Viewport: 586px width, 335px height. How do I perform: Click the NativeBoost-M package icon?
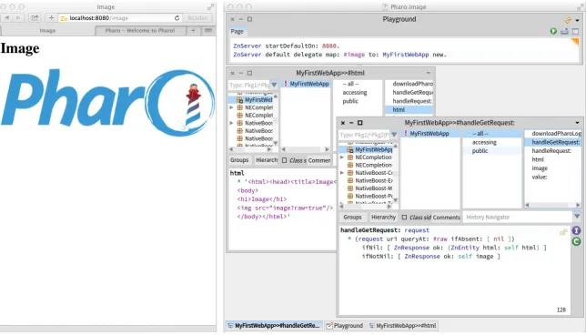(x=350, y=188)
